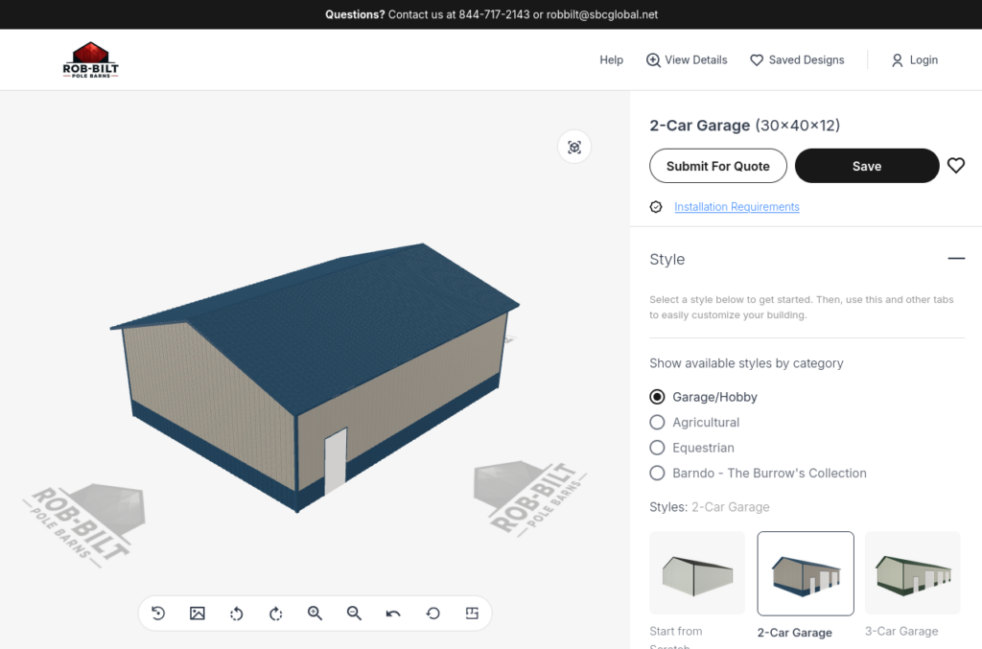982x649 pixels.
Task: Select the Agricultural style category
Action: click(x=657, y=423)
